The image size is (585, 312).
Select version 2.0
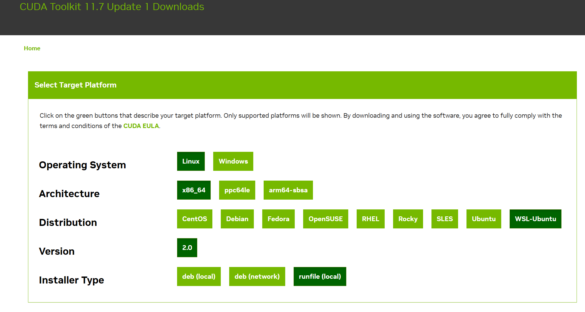(x=187, y=248)
